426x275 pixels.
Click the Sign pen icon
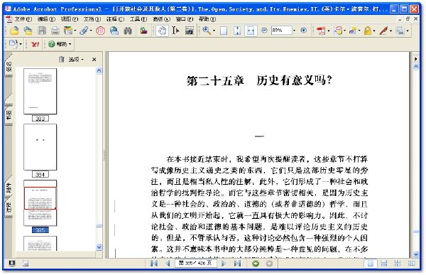click(x=383, y=30)
